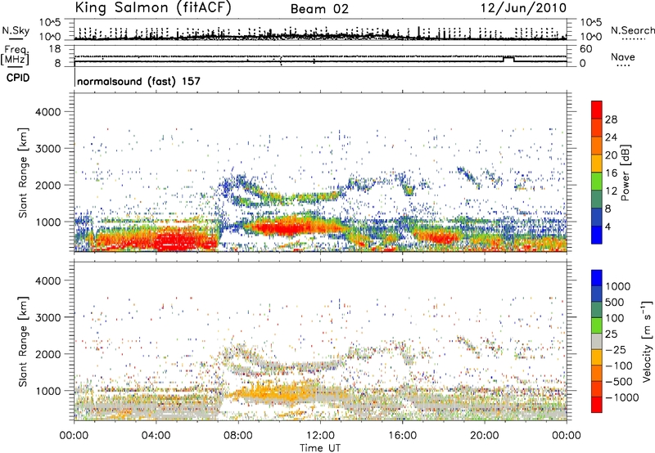655x453 pixels.
Task: Click the 'Velocity [m s-1]' colorbar label
Action: (x=647, y=341)
